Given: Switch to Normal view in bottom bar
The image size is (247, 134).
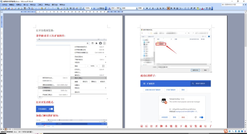Looking at the screenshot, I should [1, 129].
